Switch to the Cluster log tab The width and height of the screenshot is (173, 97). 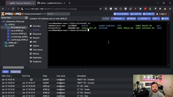[x=16, y=72]
